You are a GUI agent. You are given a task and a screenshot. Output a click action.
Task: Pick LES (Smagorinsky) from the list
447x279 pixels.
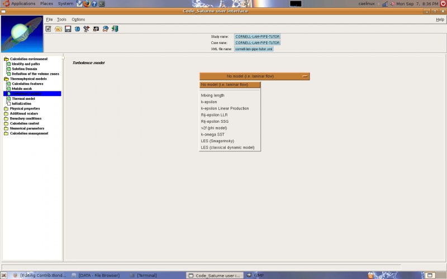(217, 141)
